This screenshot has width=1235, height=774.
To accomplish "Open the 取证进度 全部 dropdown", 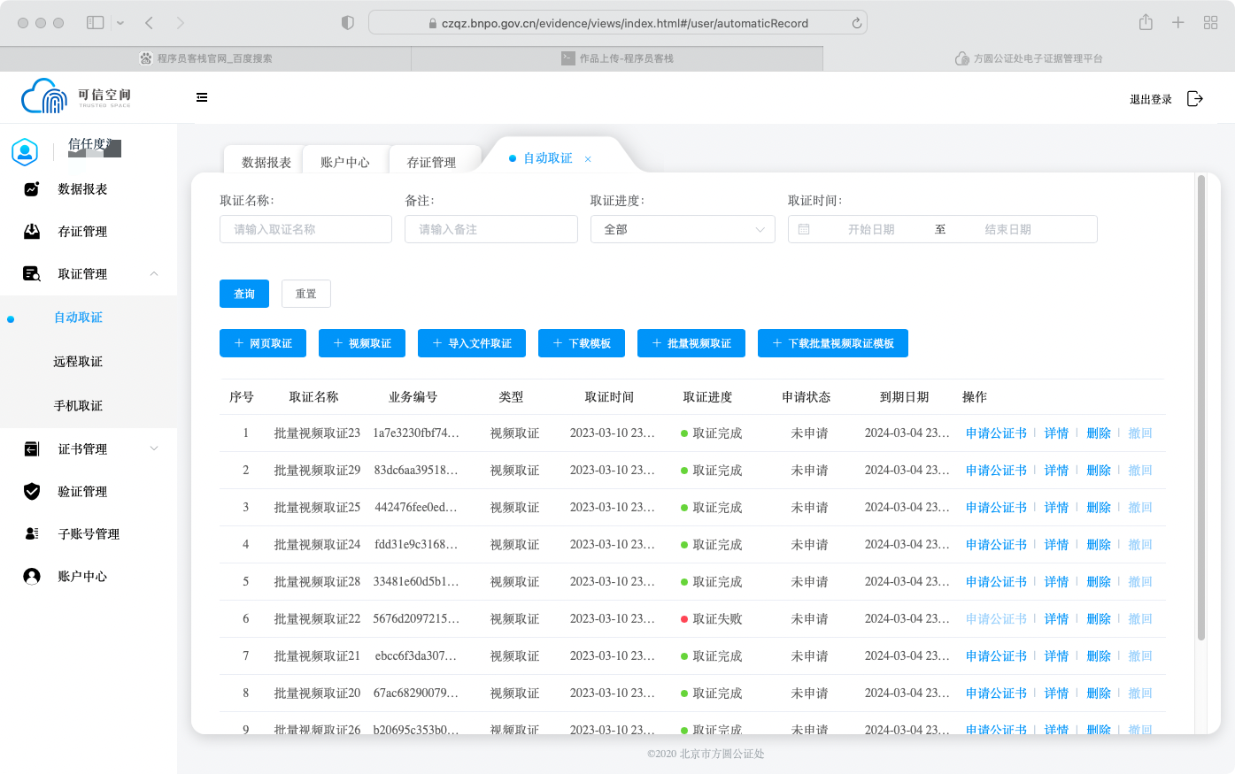I will click(683, 229).
